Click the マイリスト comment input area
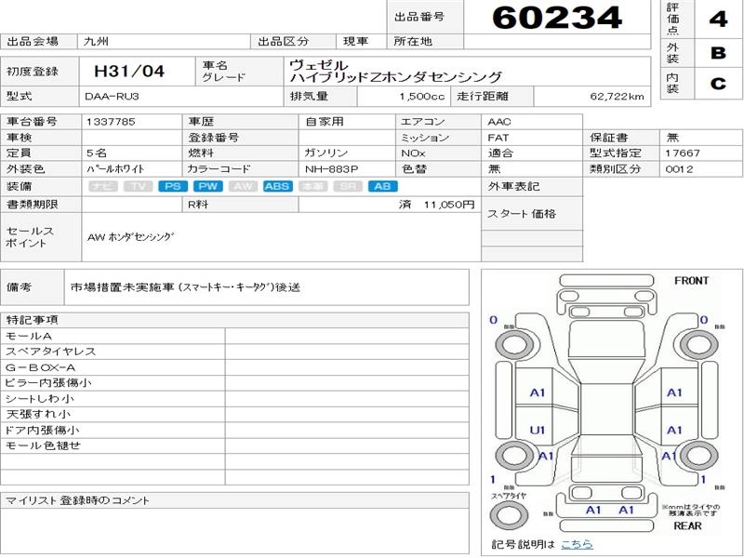744x558 pixels. coord(235,531)
